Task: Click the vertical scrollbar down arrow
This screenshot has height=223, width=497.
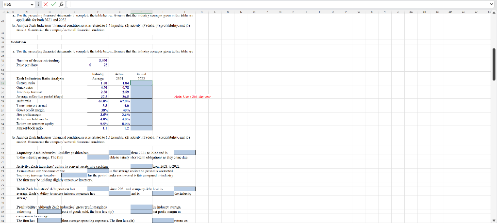Action: coord(495,221)
